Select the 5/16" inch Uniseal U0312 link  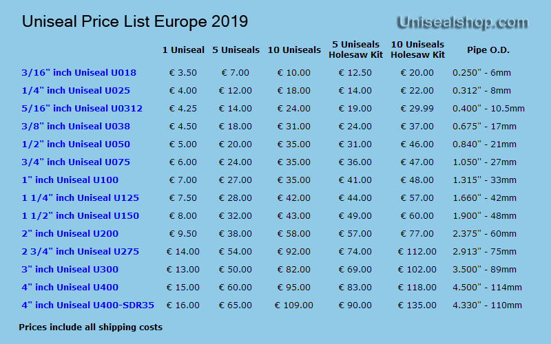click(82, 109)
